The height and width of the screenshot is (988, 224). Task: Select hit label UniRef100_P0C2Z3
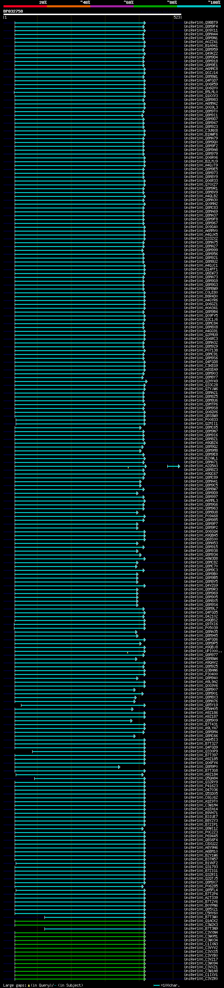click(201, 832)
